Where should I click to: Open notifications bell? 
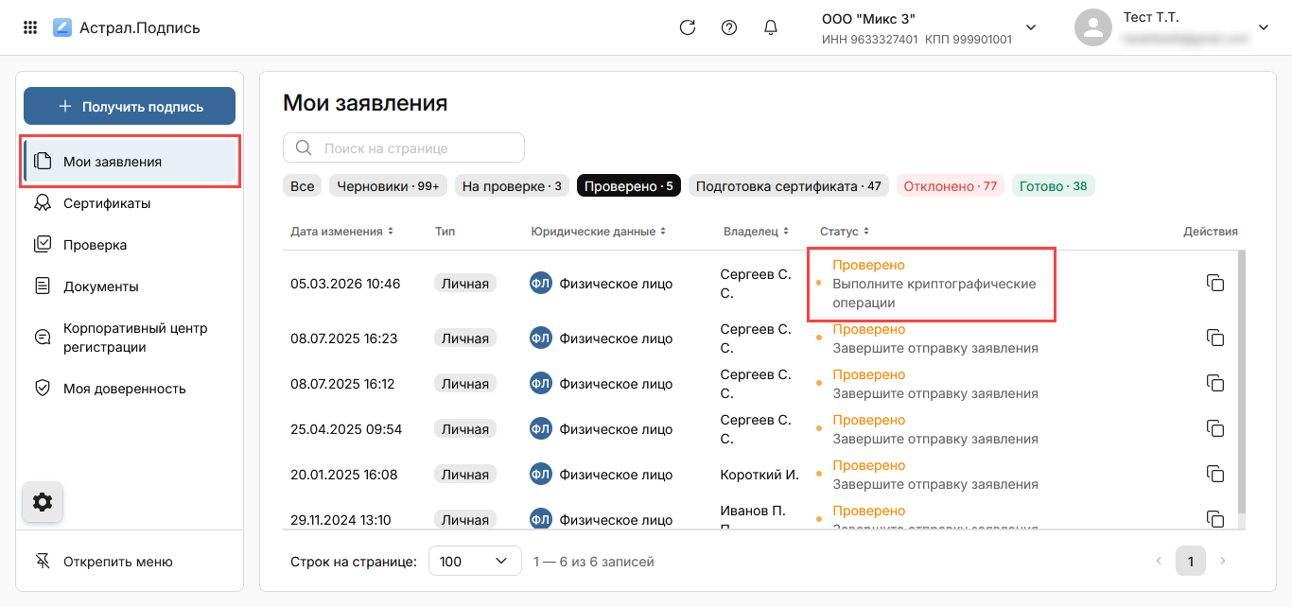click(x=771, y=27)
